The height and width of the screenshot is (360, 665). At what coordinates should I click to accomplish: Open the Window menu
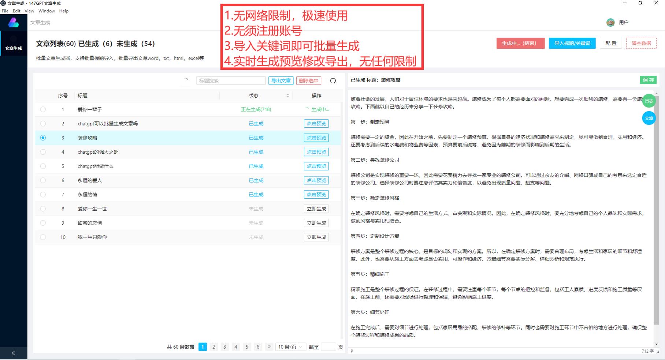[47, 11]
